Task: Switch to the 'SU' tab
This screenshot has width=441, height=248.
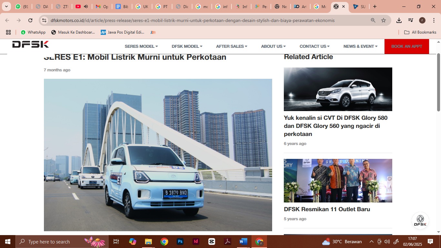Action: tap(359, 6)
